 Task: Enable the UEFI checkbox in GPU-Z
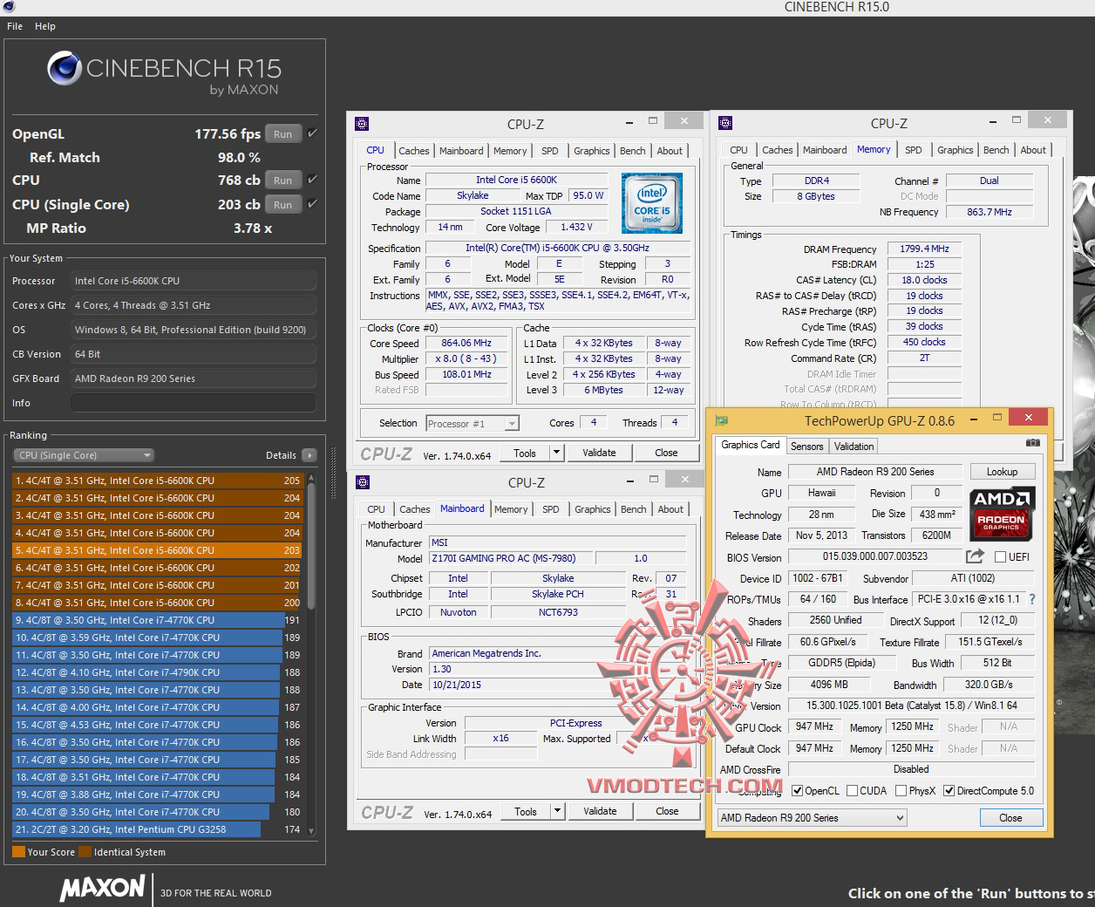(x=1001, y=556)
